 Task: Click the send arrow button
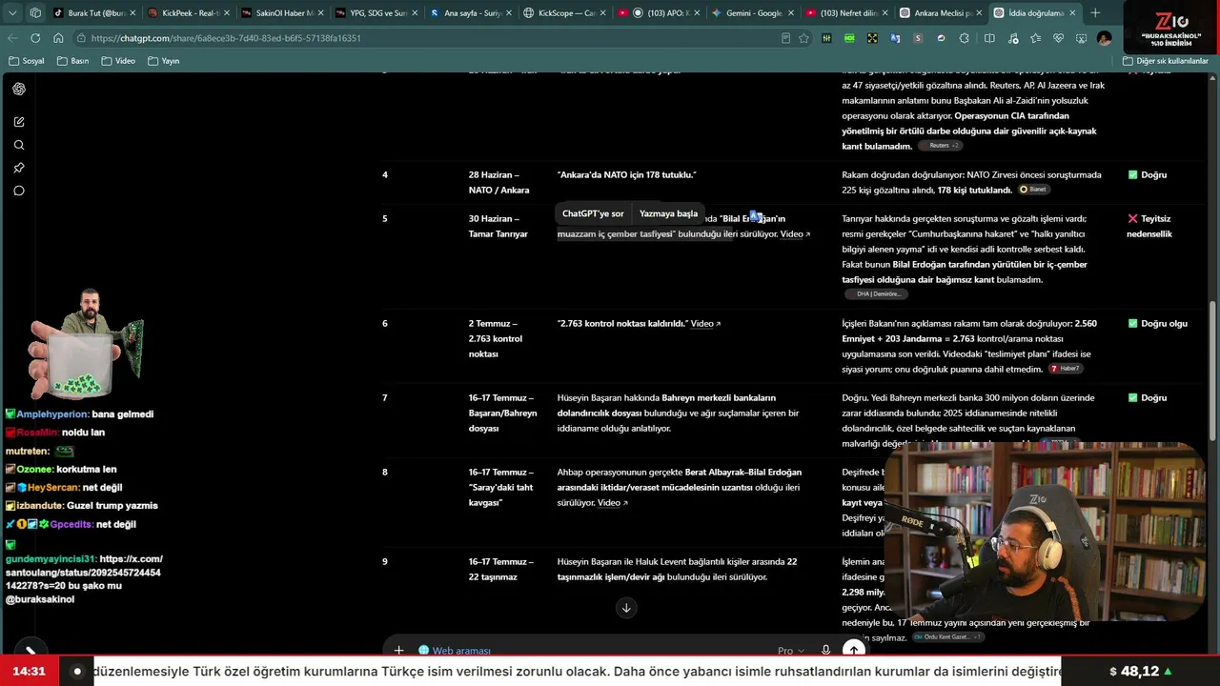click(854, 650)
